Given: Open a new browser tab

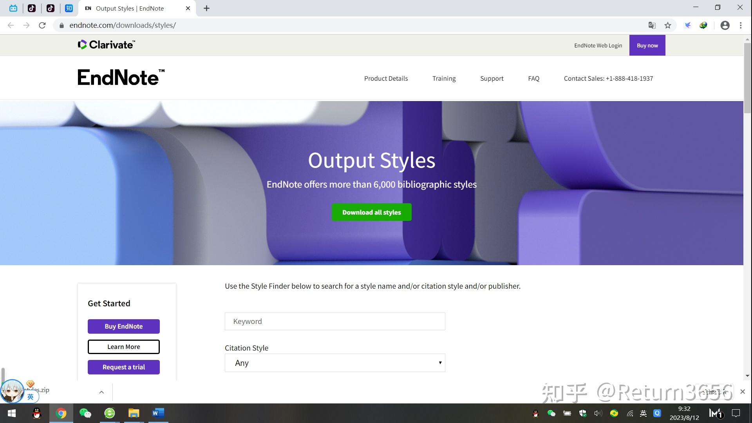Looking at the screenshot, I should [x=206, y=8].
